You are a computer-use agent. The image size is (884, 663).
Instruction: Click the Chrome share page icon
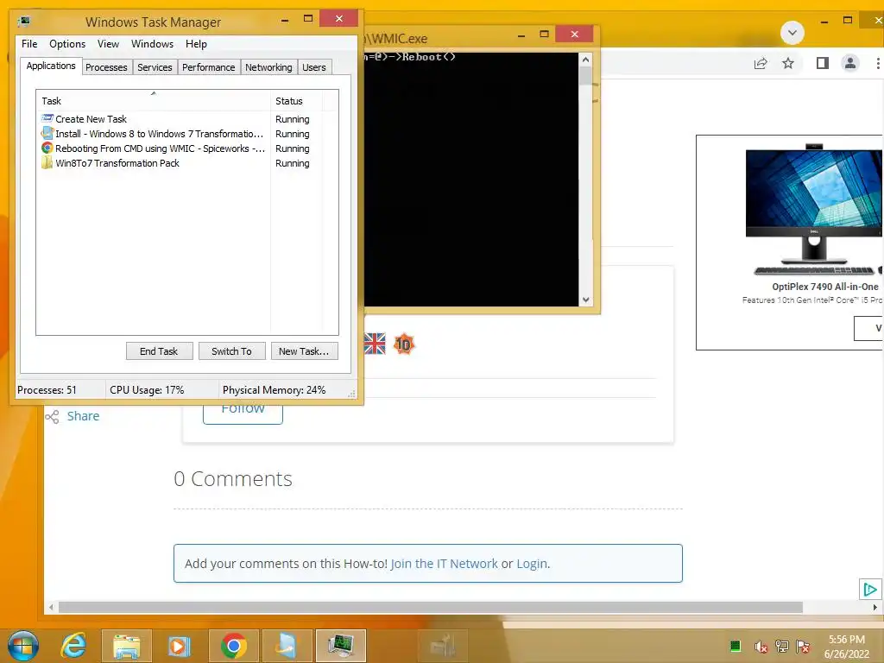pos(761,63)
